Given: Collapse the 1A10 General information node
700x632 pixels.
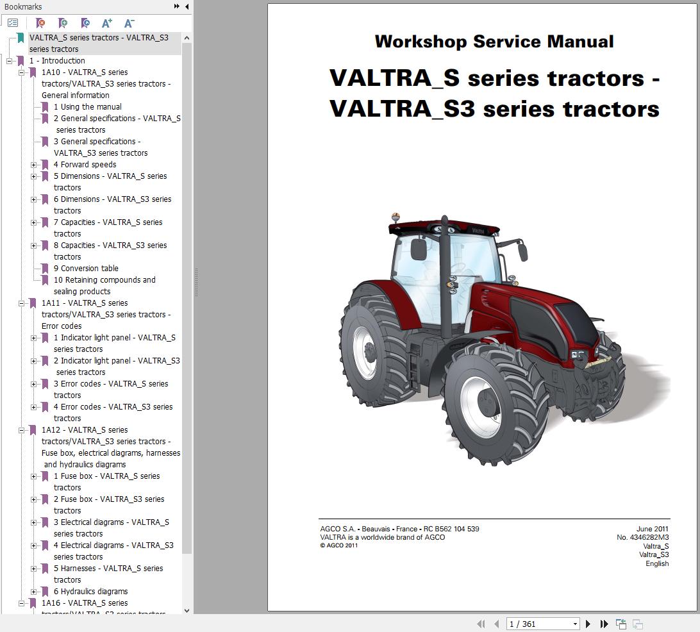Looking at the screenshot, I should point(21,73).
